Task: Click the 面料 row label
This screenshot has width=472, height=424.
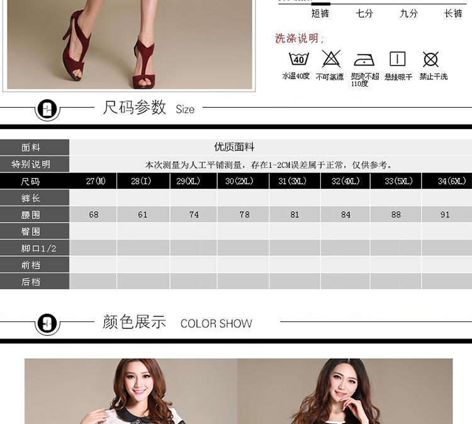Action: click(35, 147)
